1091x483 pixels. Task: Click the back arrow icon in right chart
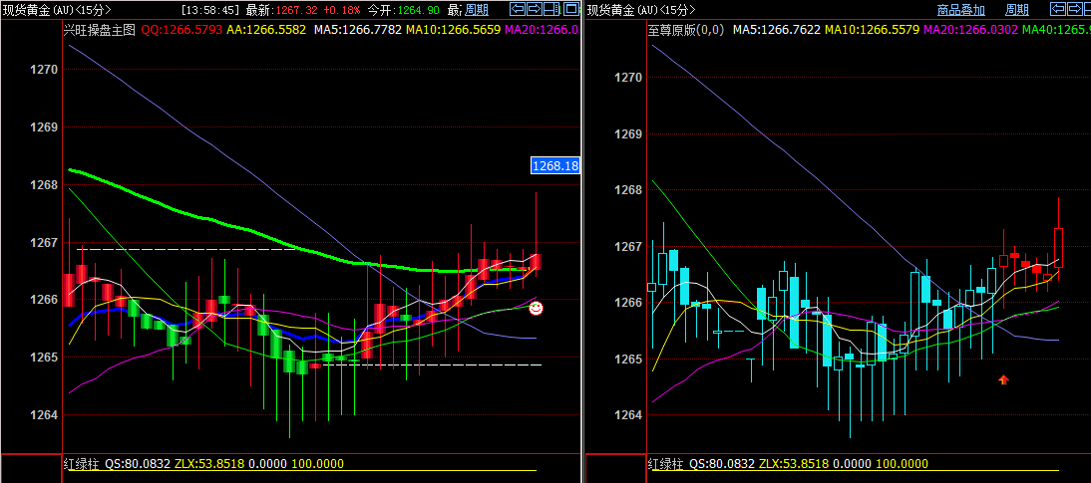click(1059, 9)
